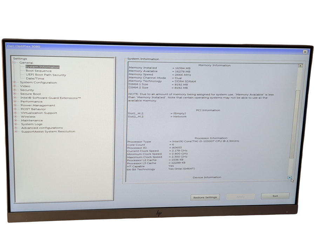Click the 64-Bit Technology value
The width and height of the screenshot is (326, 245).
182,169
